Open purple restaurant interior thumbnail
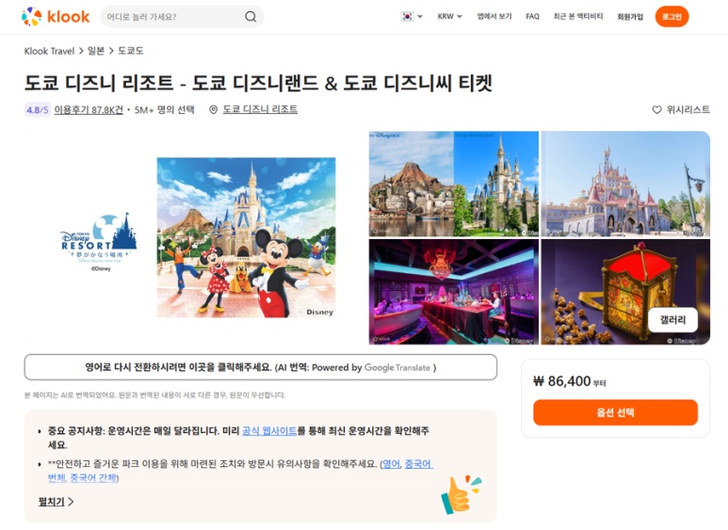 coord(454,292)
